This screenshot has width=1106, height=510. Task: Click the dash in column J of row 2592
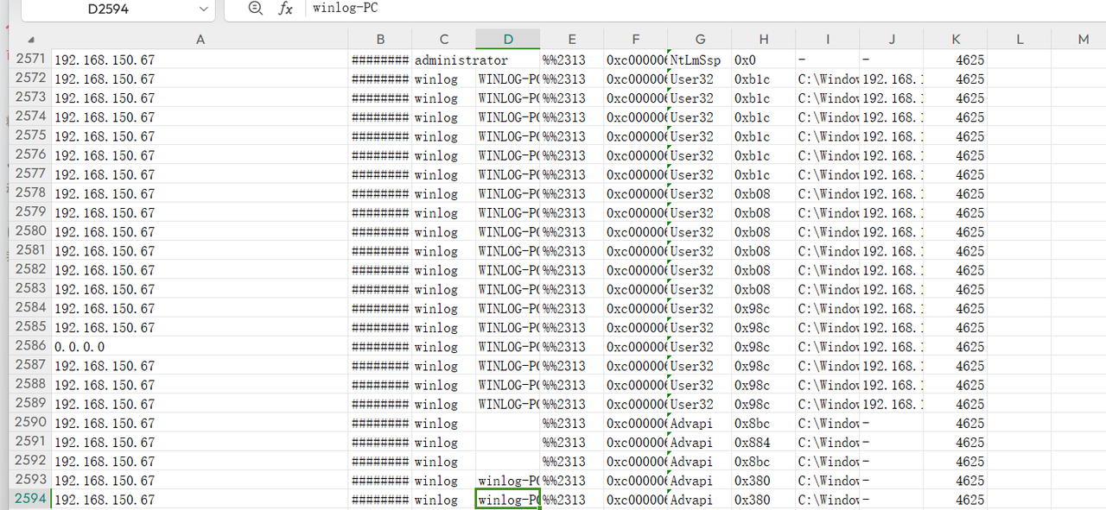coord(892,462)
